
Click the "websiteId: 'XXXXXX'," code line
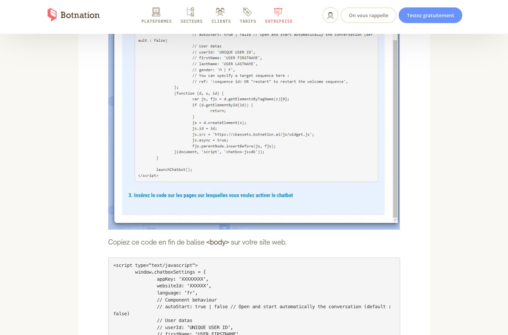pos(184,286)
